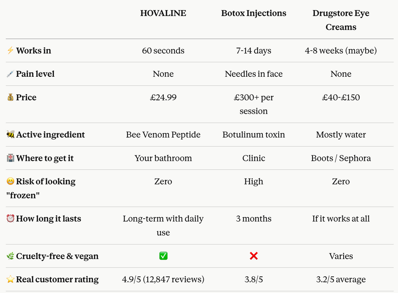398x293 pixels.
Task: Click the bee icon beside Active ingredient
Action: tap(10, 134)
